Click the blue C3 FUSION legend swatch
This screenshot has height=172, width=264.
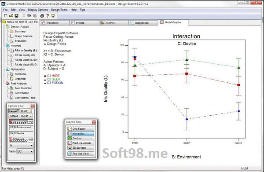coord(45,83)
